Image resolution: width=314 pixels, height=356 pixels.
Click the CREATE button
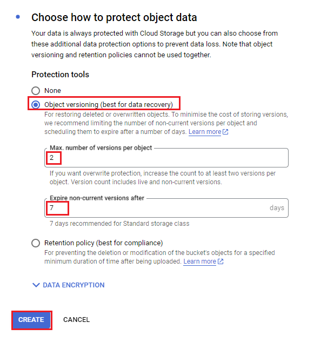[31, 320]
